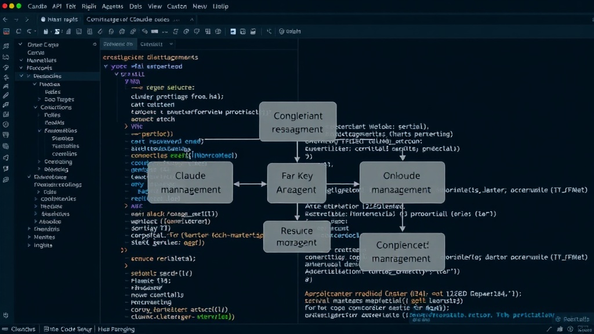The height and width of the screenshot is (334, 594).
Task: Click the Claude management diagram box
Action: tap(190, 183)
